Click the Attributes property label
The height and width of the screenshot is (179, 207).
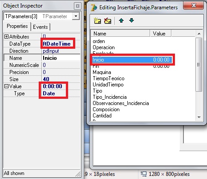(19, 37)
